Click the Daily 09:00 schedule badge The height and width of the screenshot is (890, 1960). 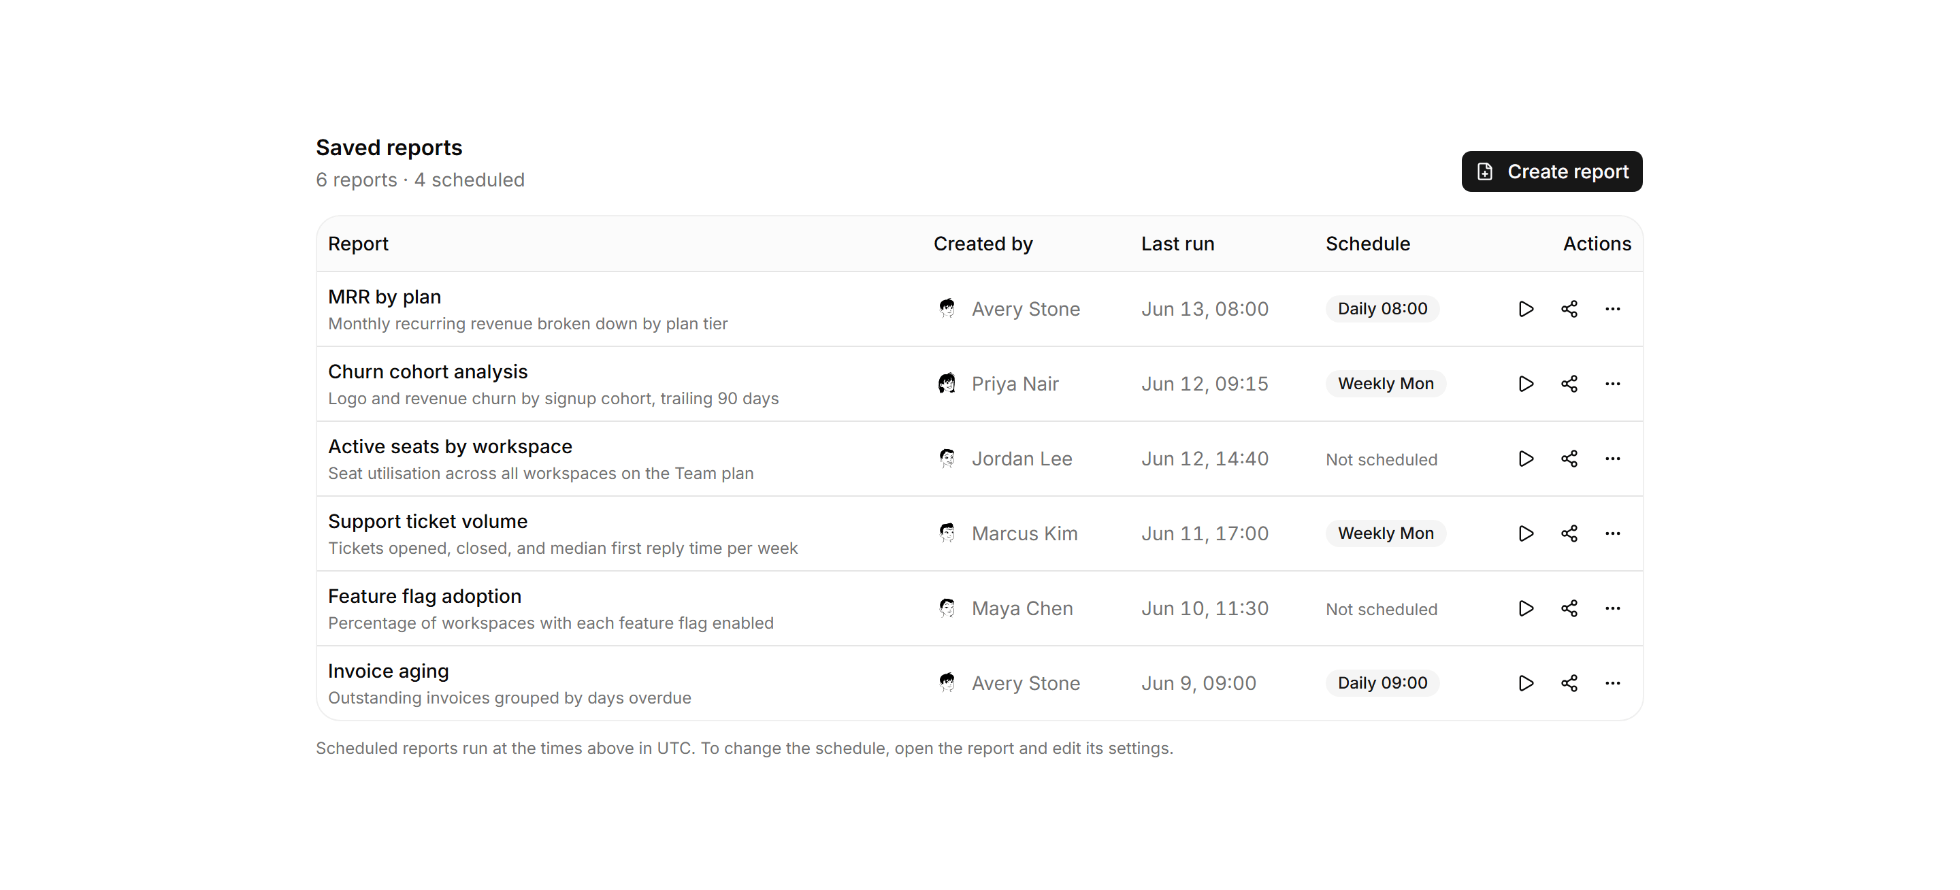coord(1382,683)
